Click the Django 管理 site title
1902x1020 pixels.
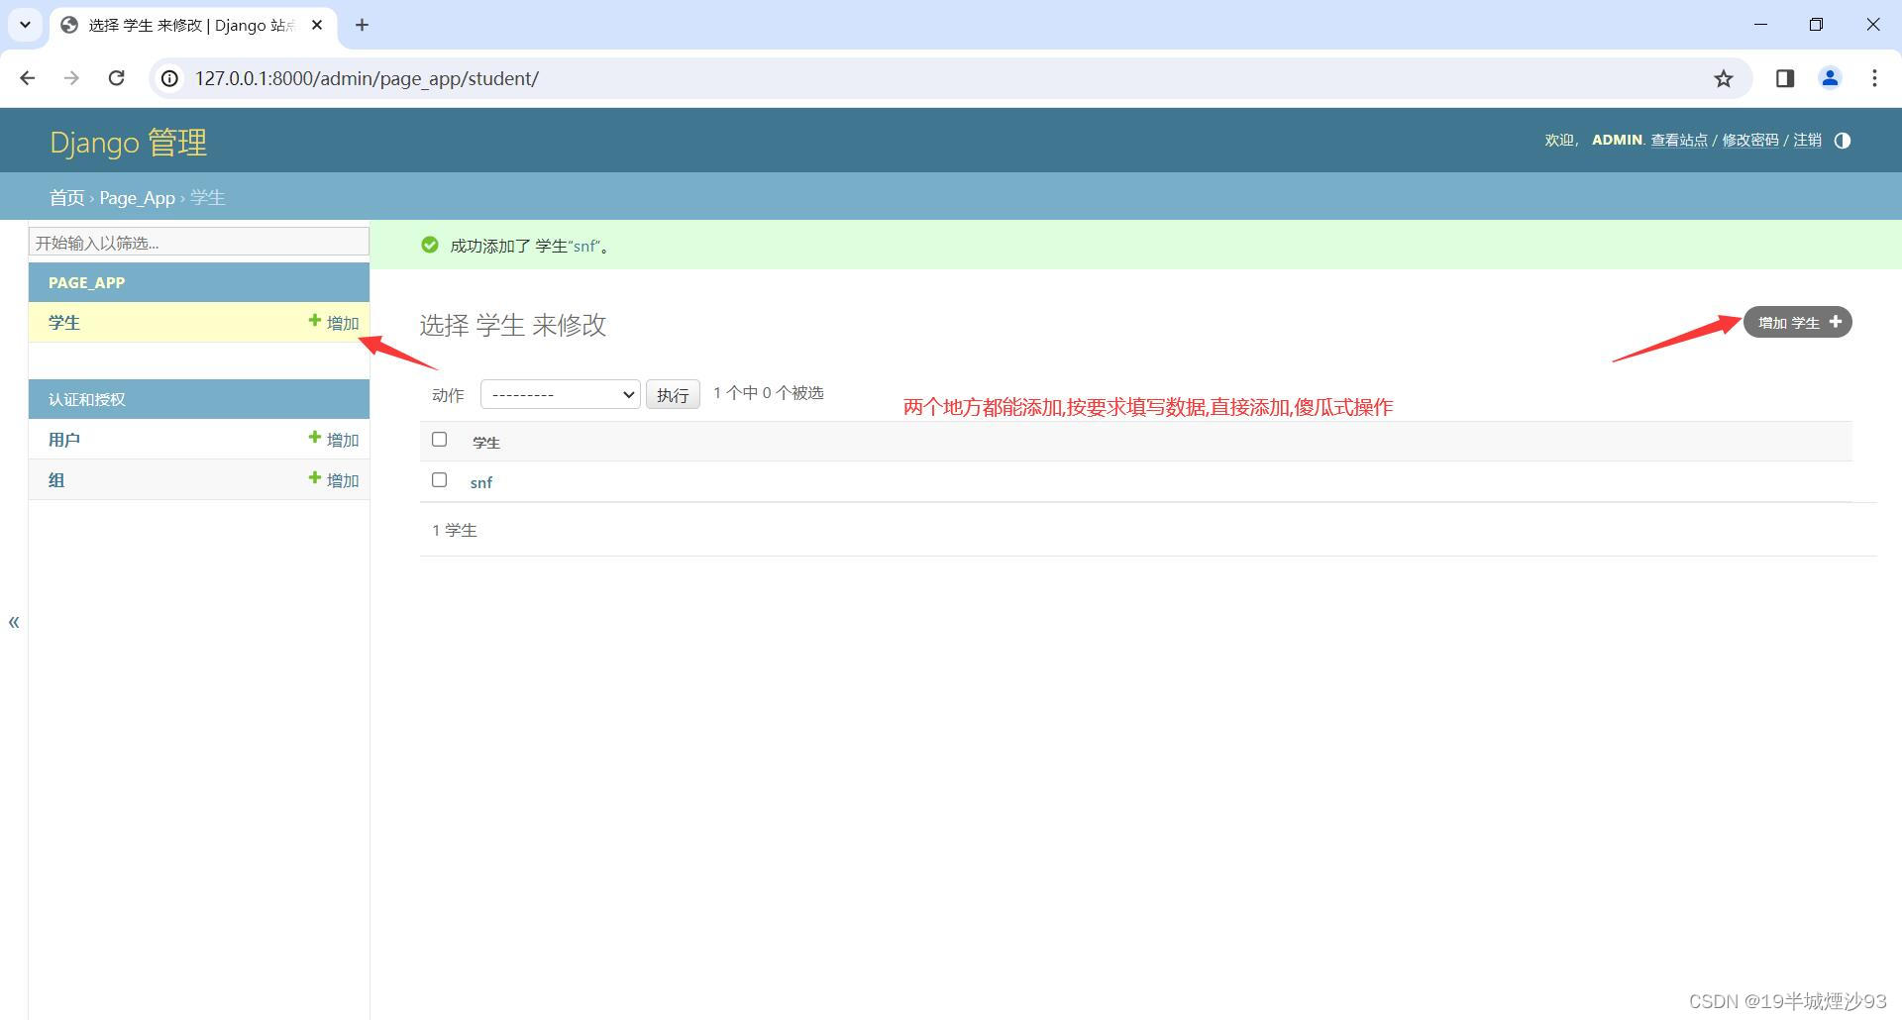point(129,142)
